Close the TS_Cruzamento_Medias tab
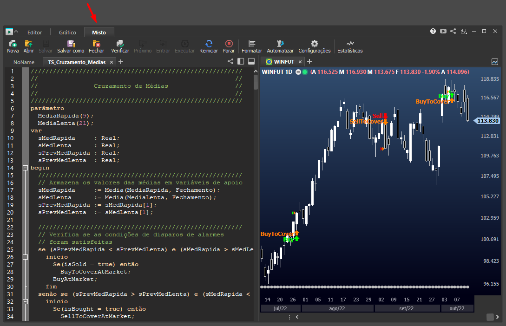This screenshot has width=506, height=326. click(x=112, y=62)
